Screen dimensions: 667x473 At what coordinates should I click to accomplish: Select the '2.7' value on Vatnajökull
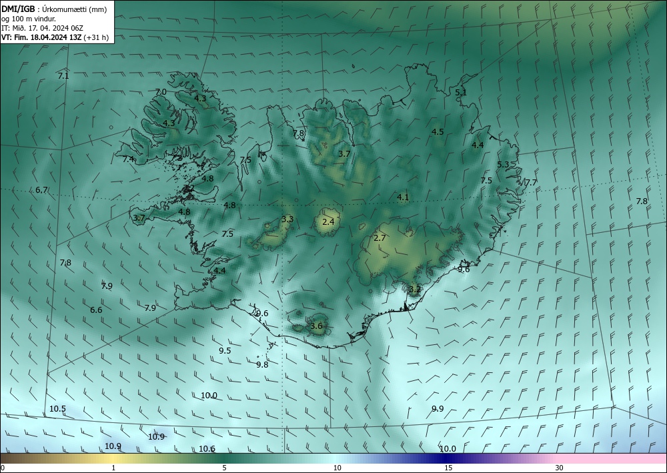point(380,238)
